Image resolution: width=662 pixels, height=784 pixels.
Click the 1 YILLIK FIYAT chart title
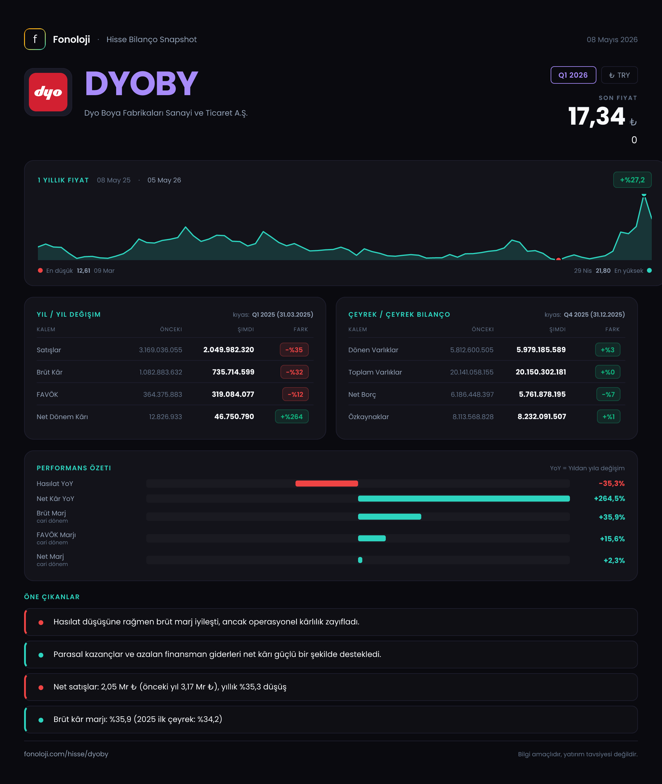(x=63, y=180)
